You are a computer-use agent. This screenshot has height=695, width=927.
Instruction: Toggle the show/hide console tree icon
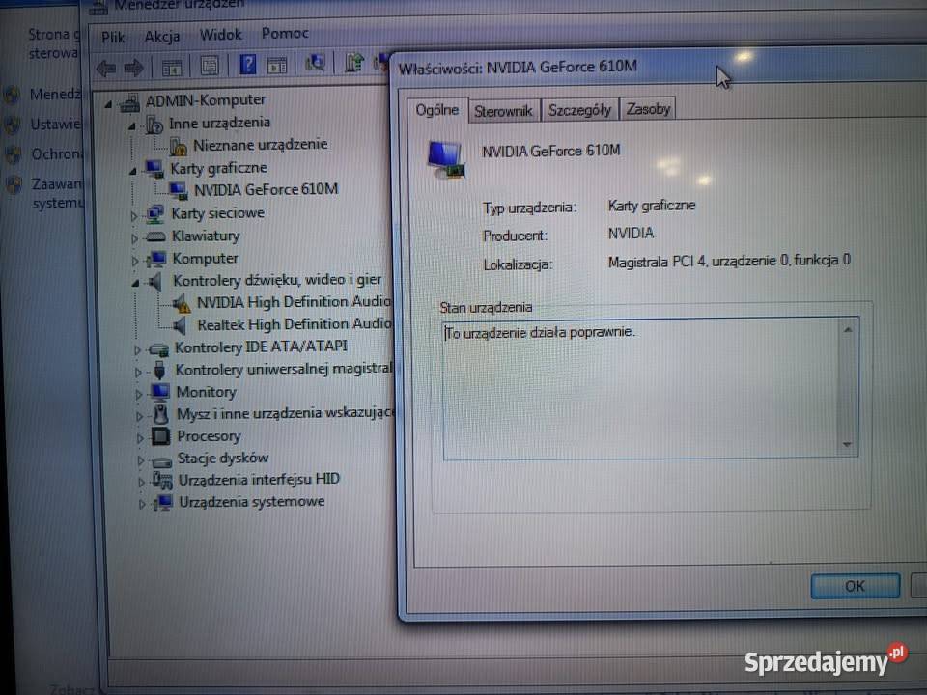(x=171, y=67)
